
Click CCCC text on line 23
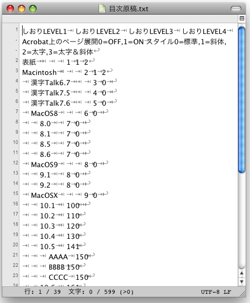(58, 277)
